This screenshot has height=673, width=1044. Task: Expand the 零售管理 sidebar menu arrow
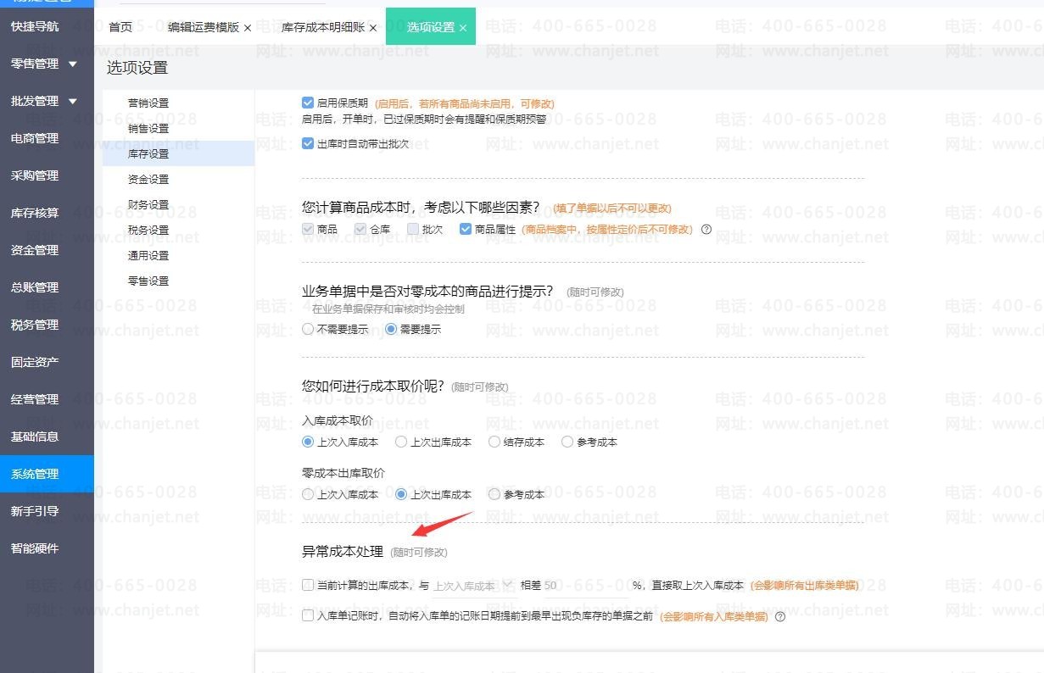73,64
